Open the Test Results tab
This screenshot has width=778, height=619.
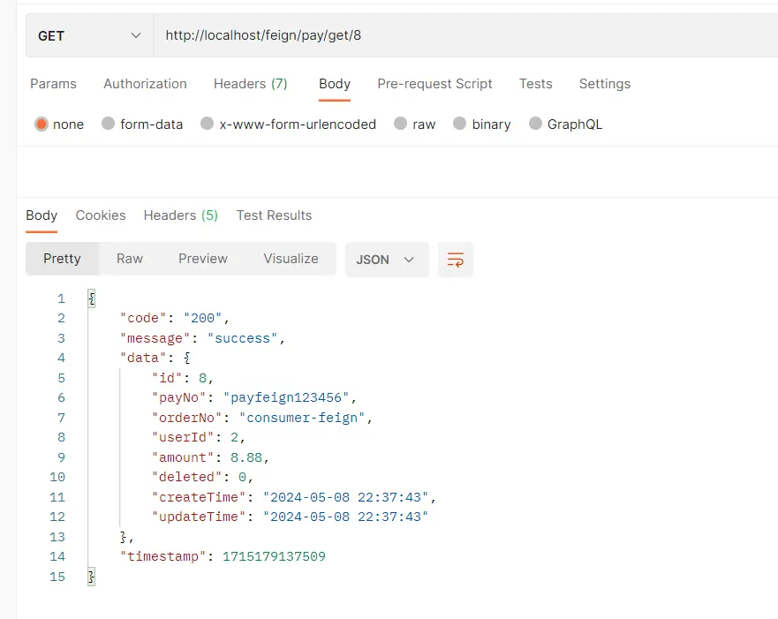coord(274,215)
